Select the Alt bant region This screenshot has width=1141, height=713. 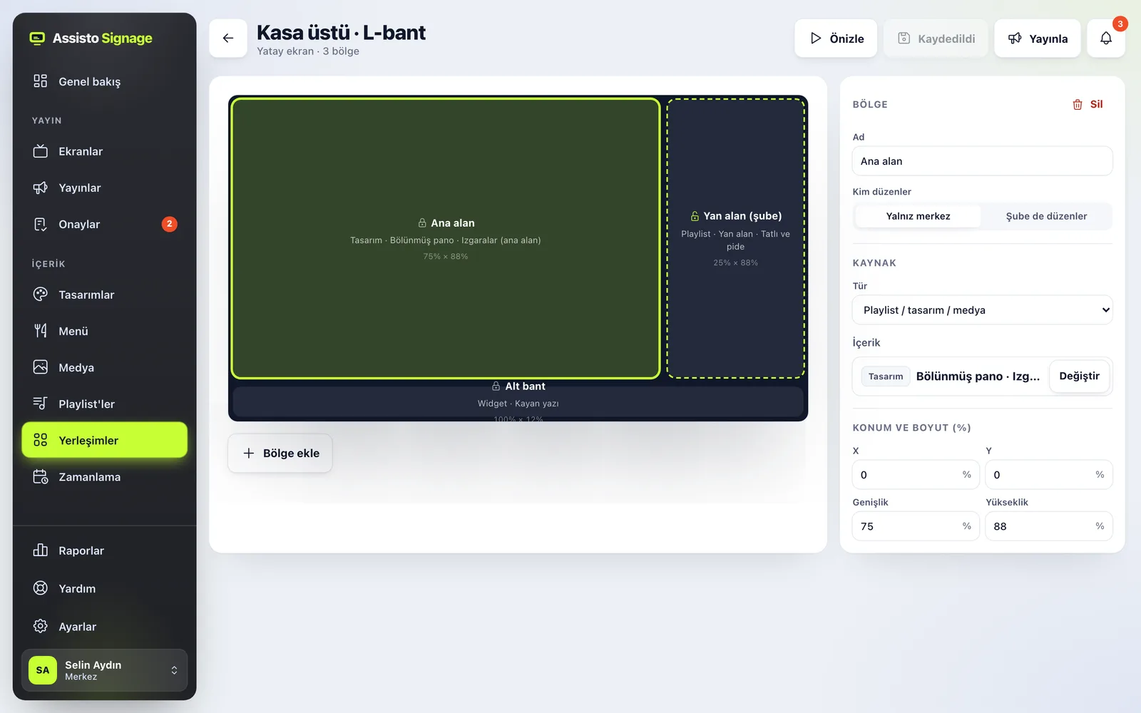(x=518, y=401)
